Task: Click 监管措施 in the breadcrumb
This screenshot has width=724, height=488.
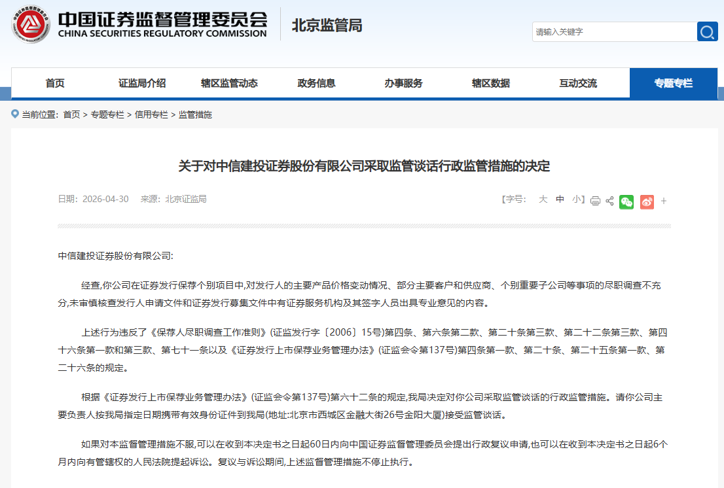Action: (x=195, y=114)
